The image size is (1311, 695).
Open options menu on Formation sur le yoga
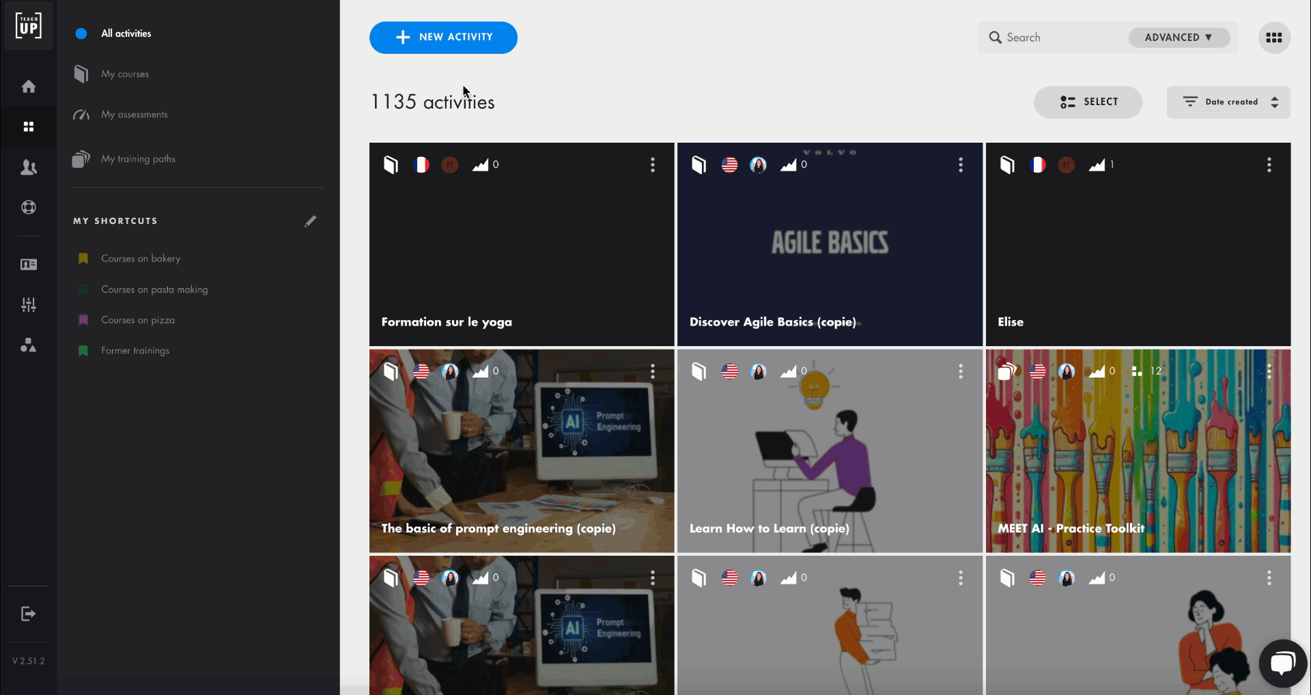point(653,165)
